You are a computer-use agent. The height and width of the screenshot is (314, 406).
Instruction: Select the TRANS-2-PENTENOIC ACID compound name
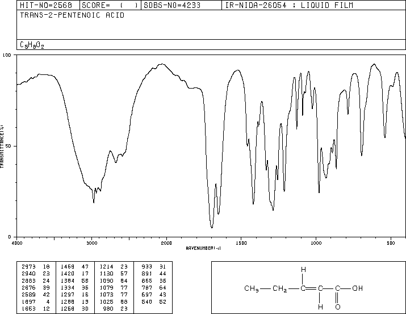point(72,15)
